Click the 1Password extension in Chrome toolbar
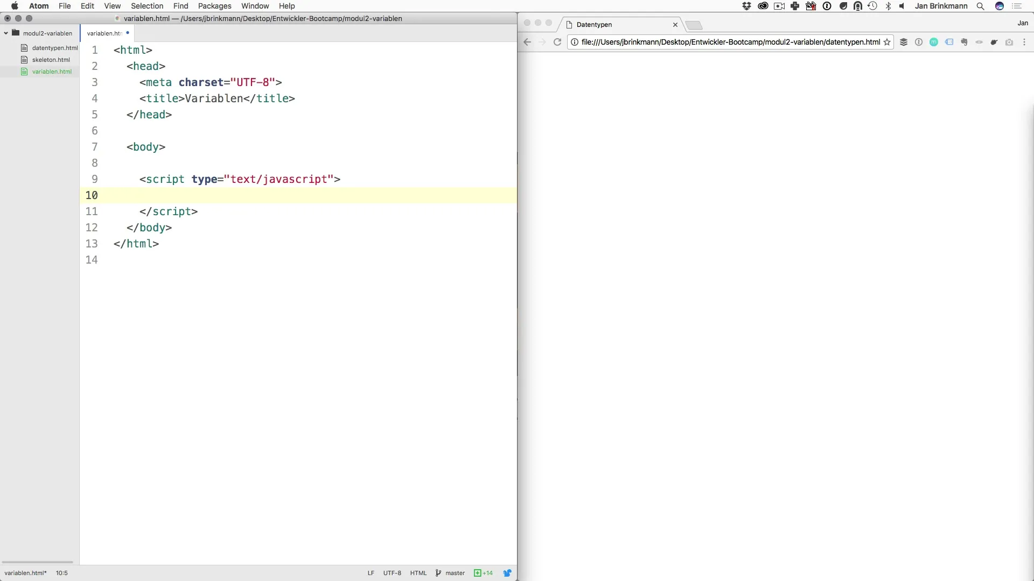 [x=919, y=42]
